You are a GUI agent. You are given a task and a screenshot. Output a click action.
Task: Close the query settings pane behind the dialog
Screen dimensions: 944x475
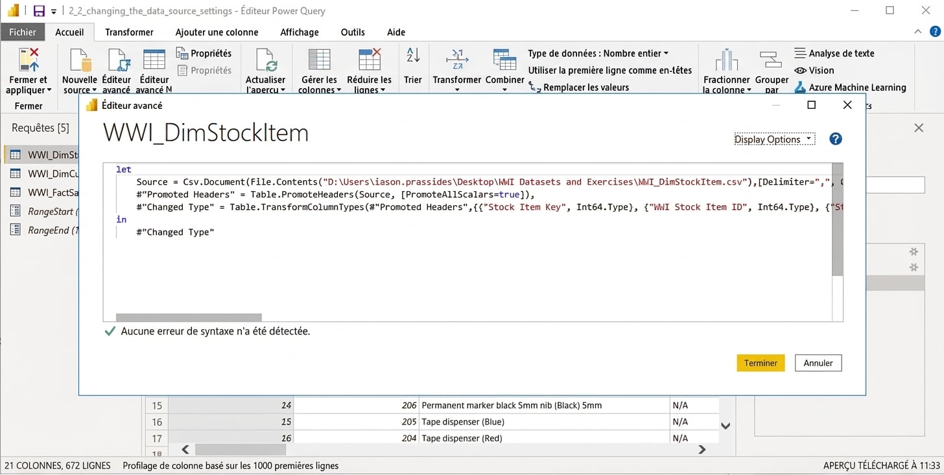coord(919,128)
